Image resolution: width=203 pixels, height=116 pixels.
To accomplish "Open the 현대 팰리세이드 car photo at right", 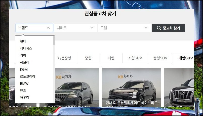I will click(179, 88).
